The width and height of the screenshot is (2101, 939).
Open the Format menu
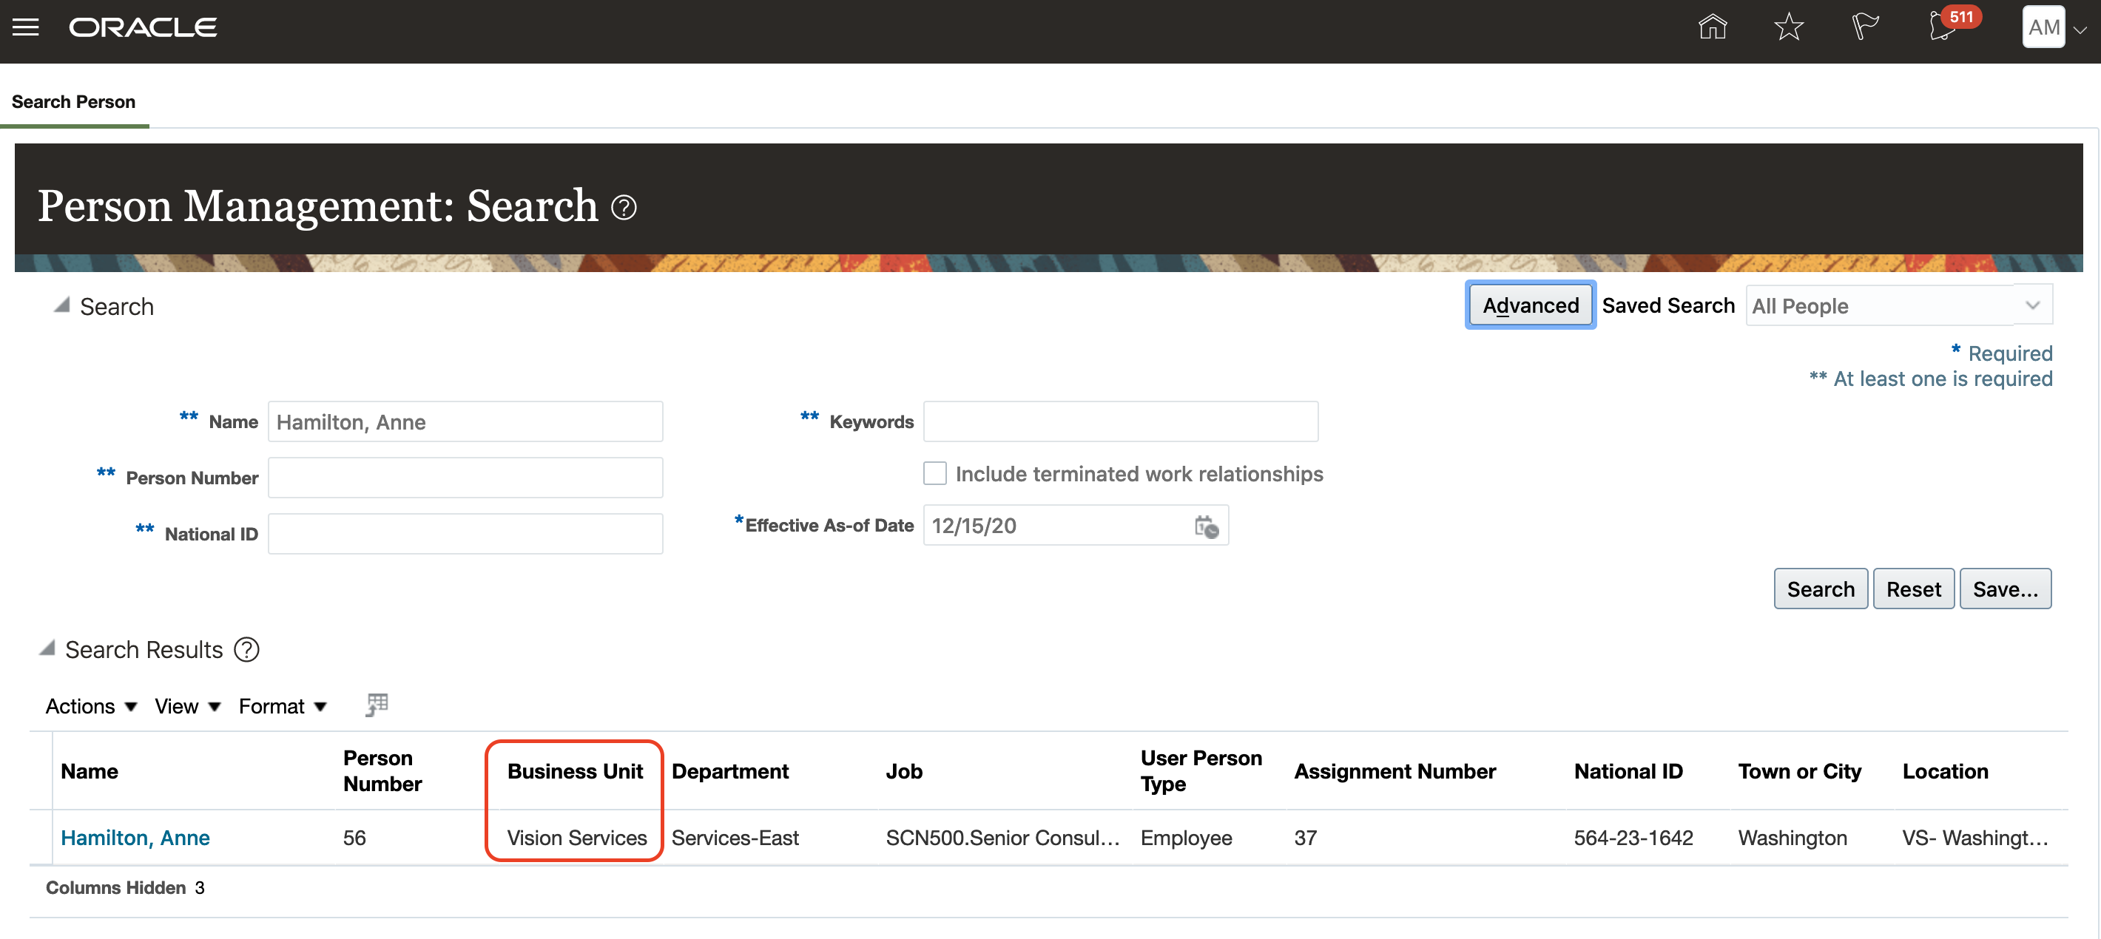point(282,706)
